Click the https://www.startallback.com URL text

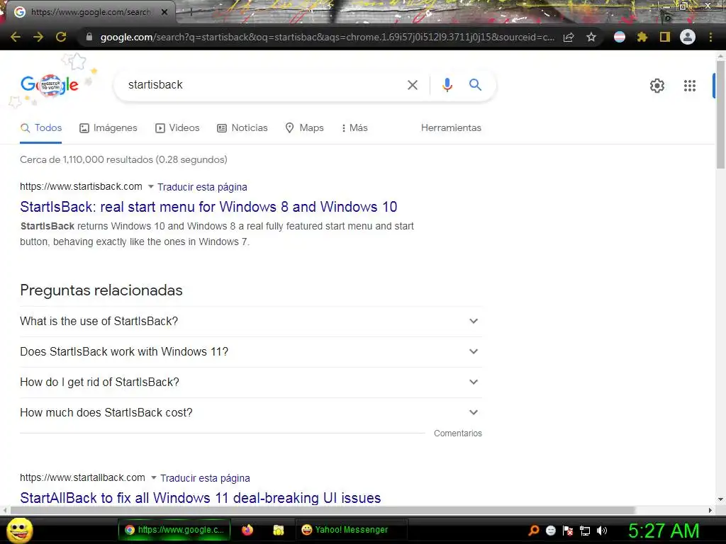pos(82,477)
